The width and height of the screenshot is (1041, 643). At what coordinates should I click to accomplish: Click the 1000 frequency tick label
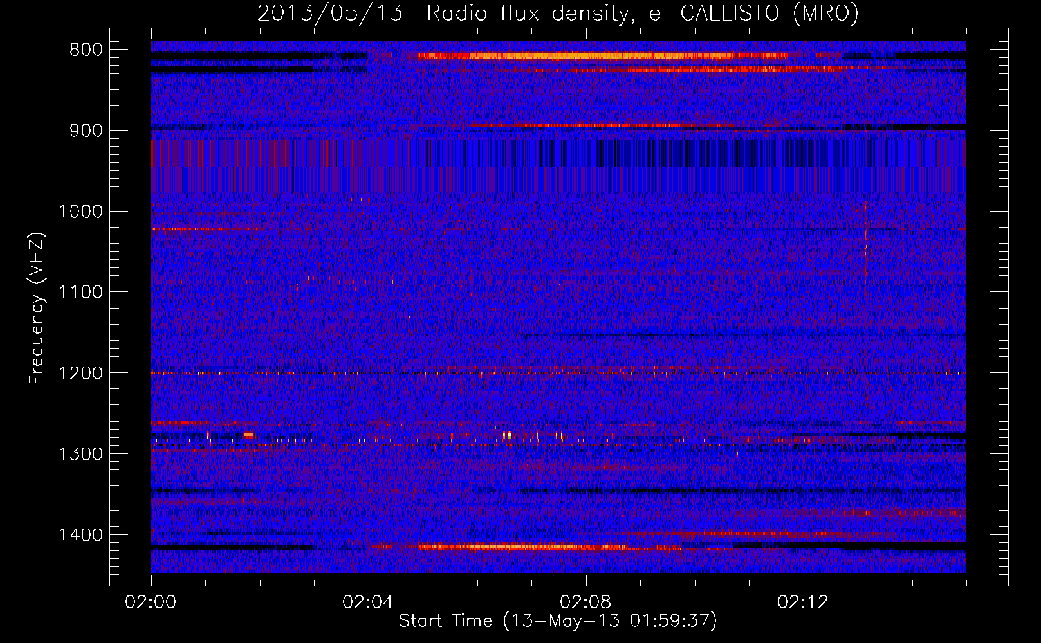80,212
